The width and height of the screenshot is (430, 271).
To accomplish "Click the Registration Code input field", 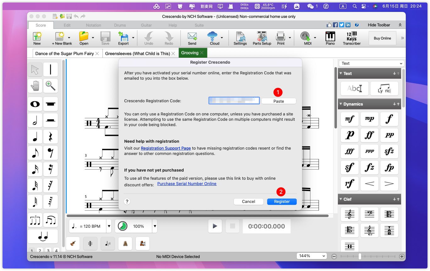I will (234, 101).
